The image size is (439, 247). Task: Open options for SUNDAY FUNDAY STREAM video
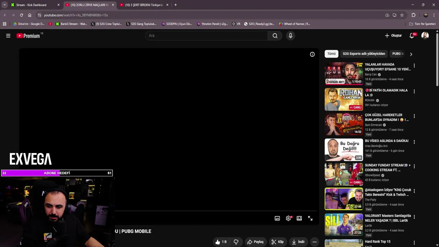[x=414, y=166]
